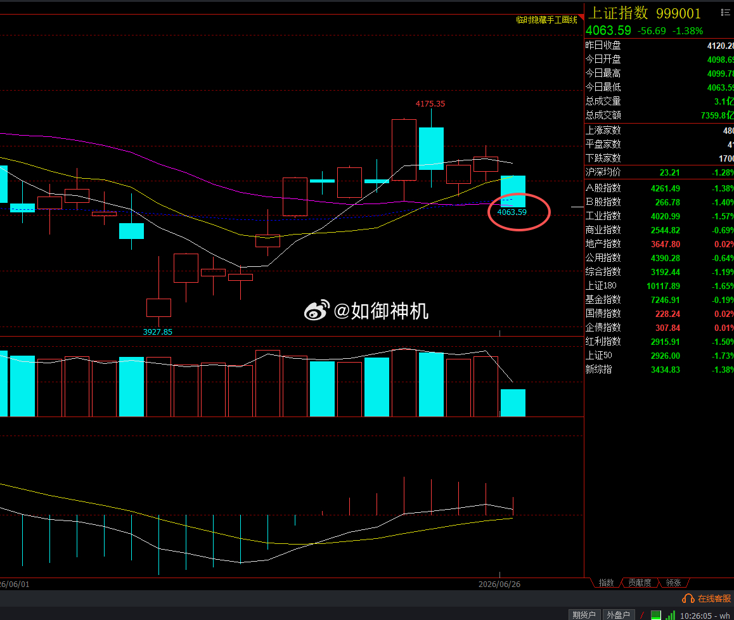Click the 4175.35 high price label

point(430,103)
